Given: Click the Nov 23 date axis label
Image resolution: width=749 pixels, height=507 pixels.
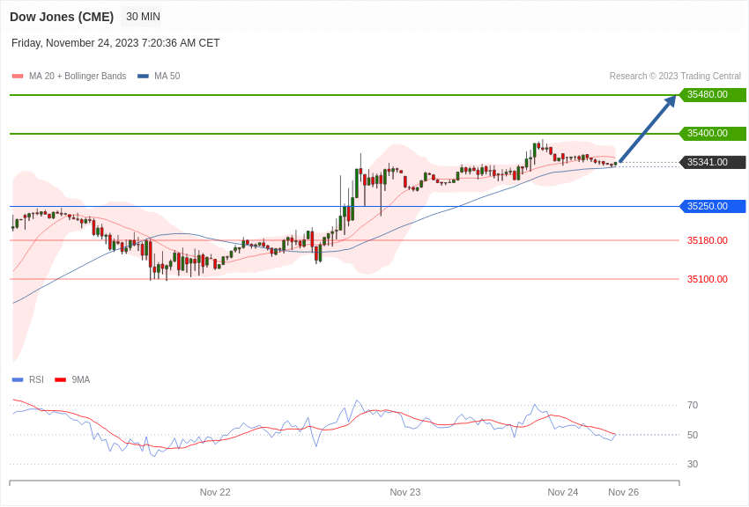Looking at the screenshot, I should coord(405,492).
